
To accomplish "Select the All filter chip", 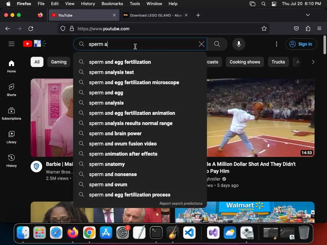I will pos(37,62).
